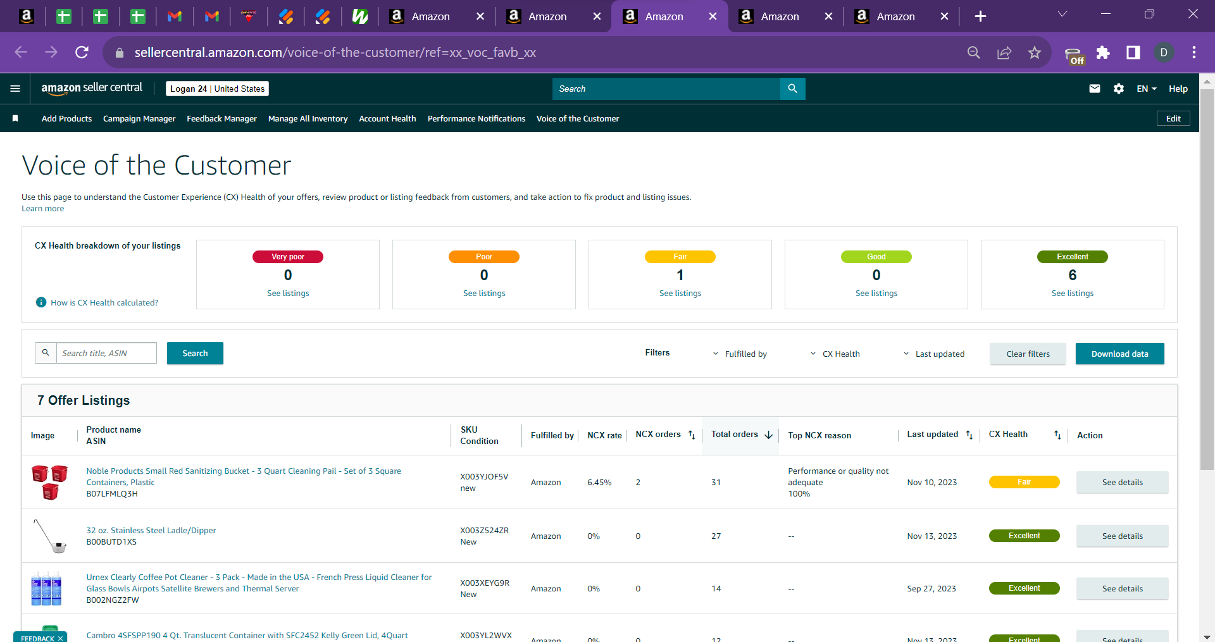This screenshot has height=642, width=1215.
Task: Click the Off extension icon in toolbar
Action: 1074,56
